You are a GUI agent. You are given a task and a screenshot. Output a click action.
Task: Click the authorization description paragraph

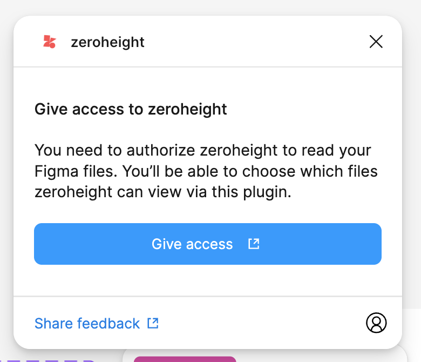[x=205, y=171]
